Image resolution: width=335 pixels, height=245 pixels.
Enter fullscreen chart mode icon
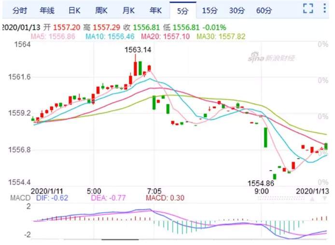click(x=308, y=9)
